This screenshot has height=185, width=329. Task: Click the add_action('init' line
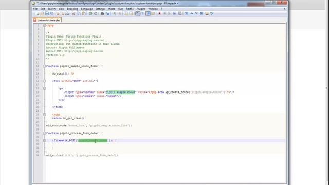pyautogui.click(x=82, y=155)
